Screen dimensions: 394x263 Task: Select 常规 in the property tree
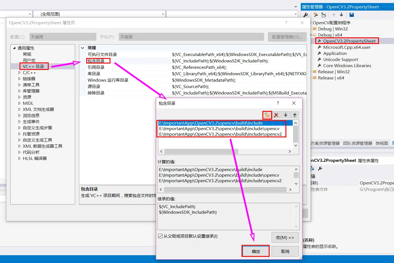pyautogui.click(x=27, y=54)
